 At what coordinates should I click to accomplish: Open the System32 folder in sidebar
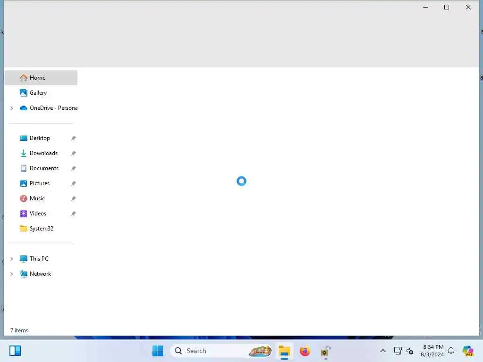[41, 229]
